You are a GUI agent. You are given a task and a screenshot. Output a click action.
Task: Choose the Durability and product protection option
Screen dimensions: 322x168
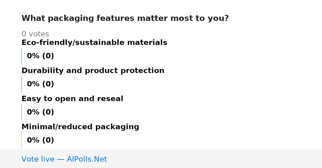93,71
